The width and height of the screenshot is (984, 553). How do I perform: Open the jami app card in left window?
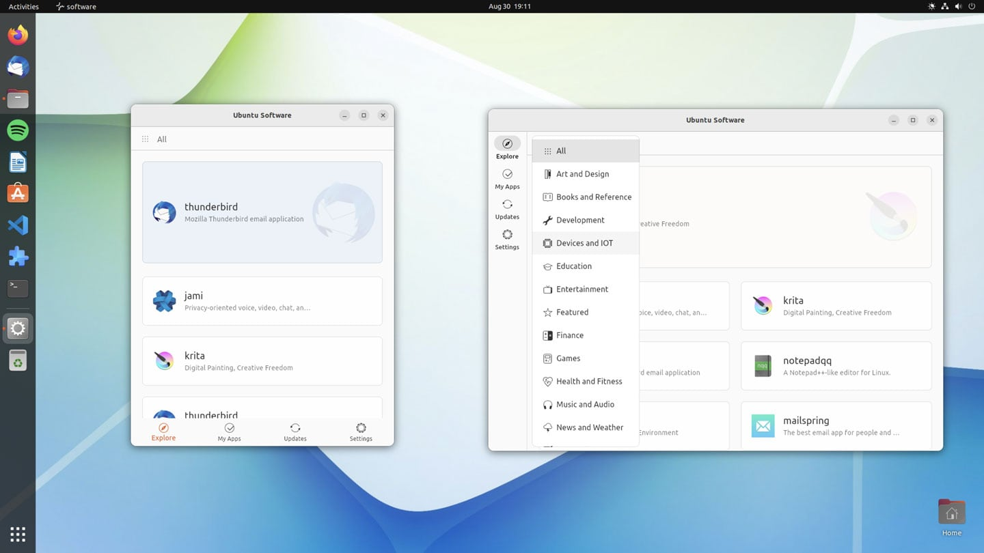262,301
